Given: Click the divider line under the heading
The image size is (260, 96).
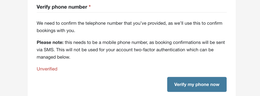Looking at the screenshot, I should 132,12.
